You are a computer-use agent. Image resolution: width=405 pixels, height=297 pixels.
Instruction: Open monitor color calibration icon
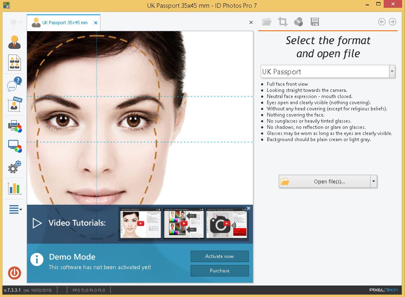(15, 146)
